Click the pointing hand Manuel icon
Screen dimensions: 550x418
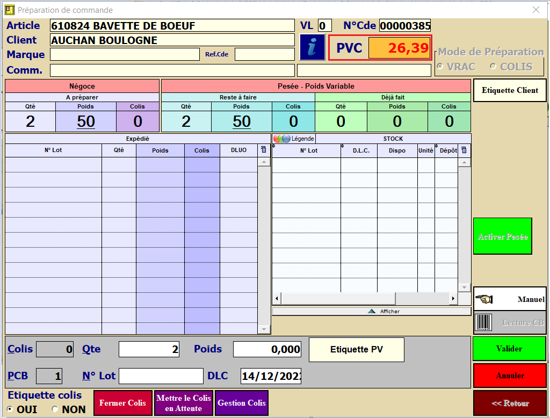pyautogui.click(x=484, y=299)
